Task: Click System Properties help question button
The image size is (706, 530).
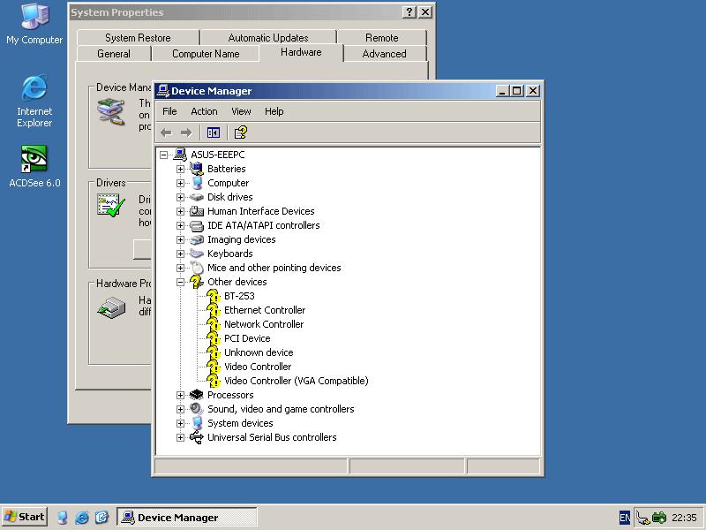Action: point(409,12)
